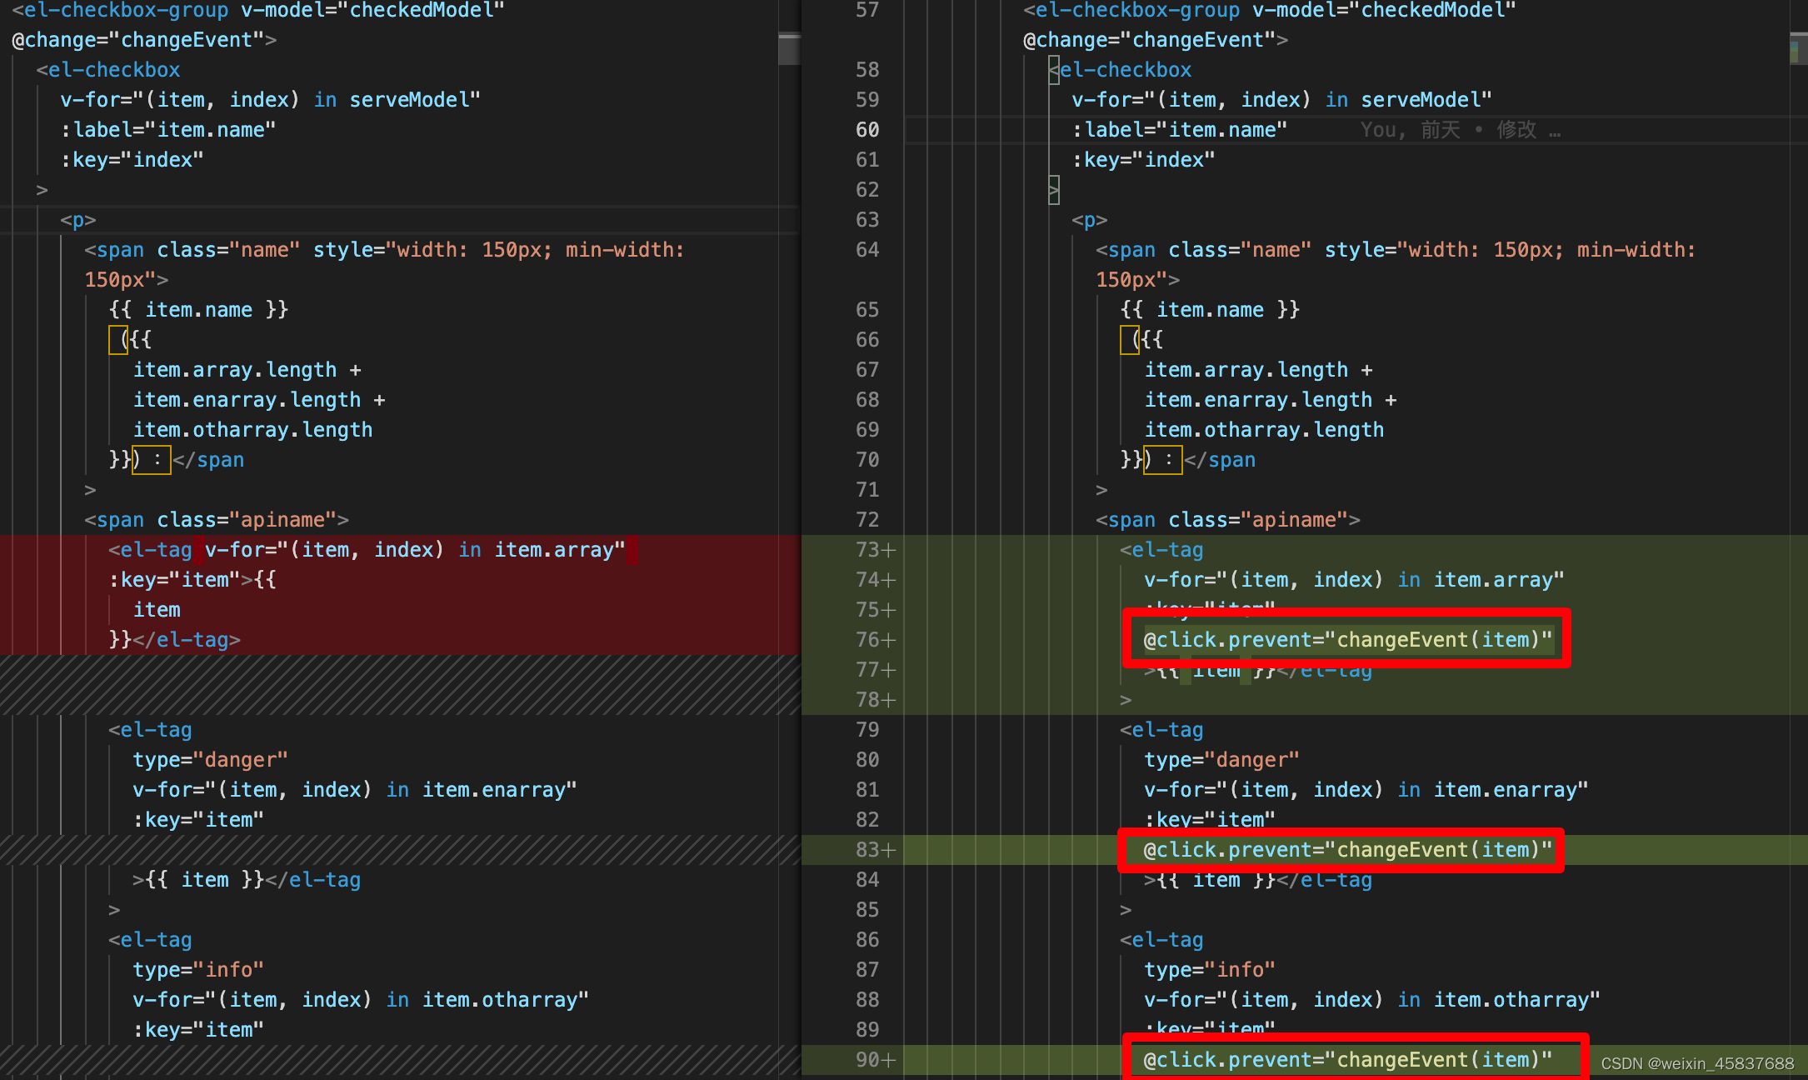Click the <p> tag on line 63

pyautogui.click(x=1089, y=220)
